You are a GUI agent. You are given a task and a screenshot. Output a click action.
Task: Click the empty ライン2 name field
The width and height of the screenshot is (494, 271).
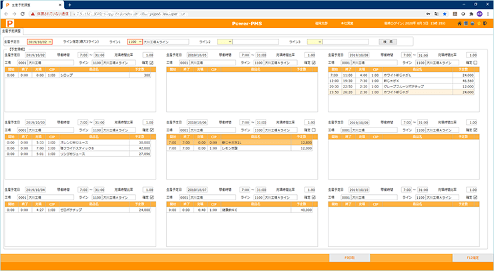(256, 42)
